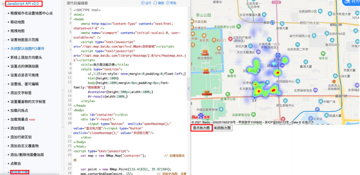Click the 励骏酒店 hotel icon
The image size is (360, 175).
(x=282, y=65)
